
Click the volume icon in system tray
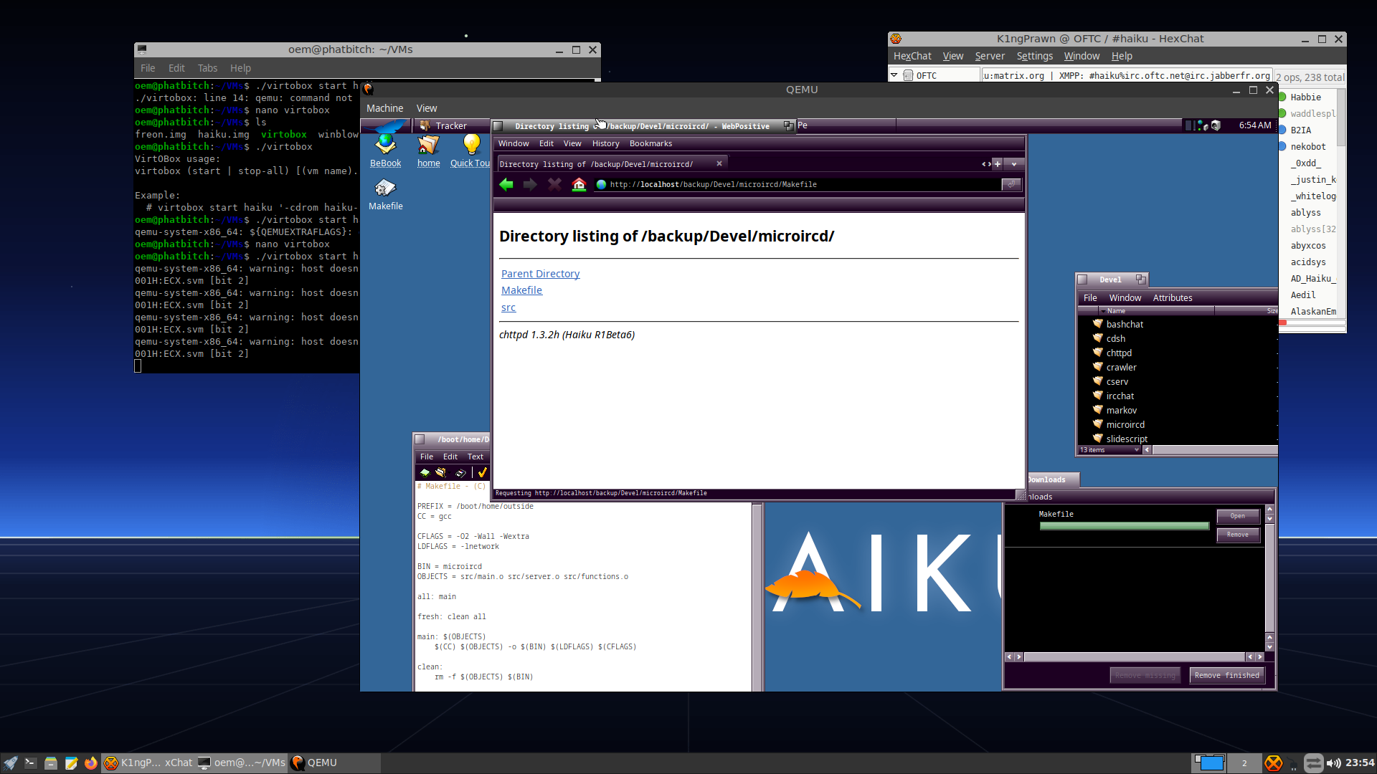[1333, 763]
